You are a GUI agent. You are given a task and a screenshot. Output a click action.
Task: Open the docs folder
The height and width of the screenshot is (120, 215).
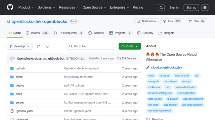[19, 94]
